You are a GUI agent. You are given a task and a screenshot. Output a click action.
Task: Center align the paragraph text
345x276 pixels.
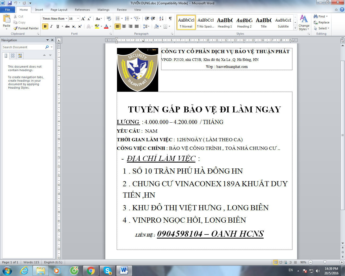pyautogui.click(x=124, y=26)
